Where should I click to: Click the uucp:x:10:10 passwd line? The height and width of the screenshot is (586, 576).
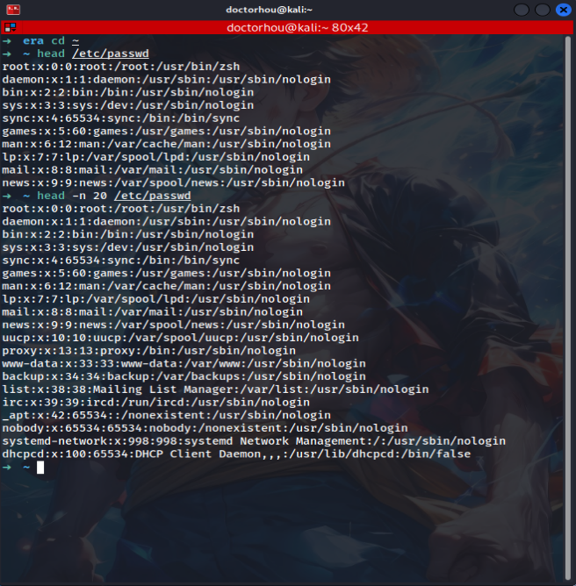click(x=180, y=338)
